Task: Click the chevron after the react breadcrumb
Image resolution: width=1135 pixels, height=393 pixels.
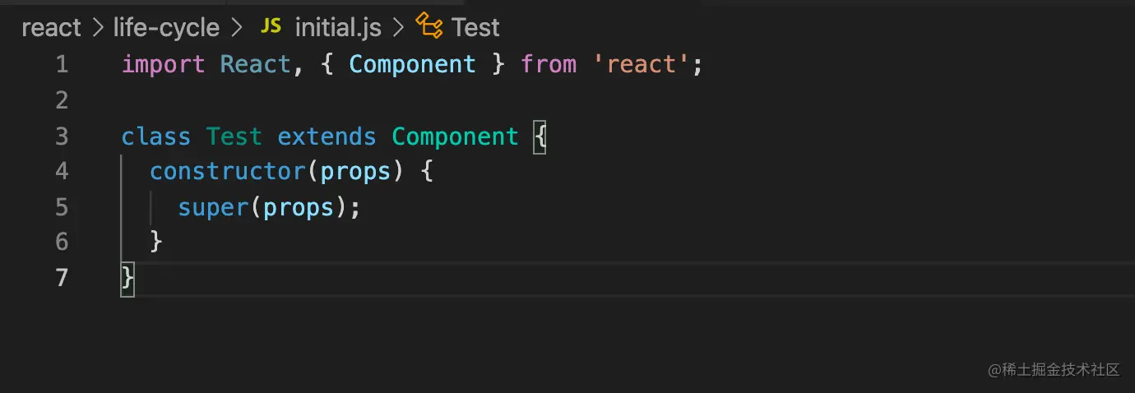Action: point(97,29)
